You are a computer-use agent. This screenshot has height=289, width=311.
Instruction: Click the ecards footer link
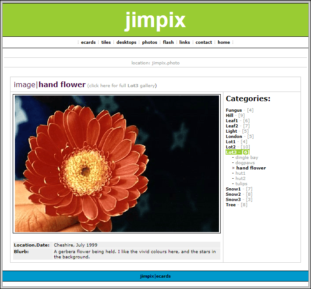[163, 276]
